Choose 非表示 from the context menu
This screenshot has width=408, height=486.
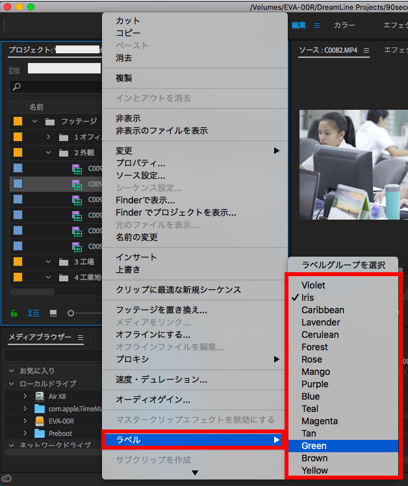point(195,118)
